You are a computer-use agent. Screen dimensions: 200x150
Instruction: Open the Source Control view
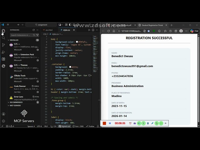[3, 45]
